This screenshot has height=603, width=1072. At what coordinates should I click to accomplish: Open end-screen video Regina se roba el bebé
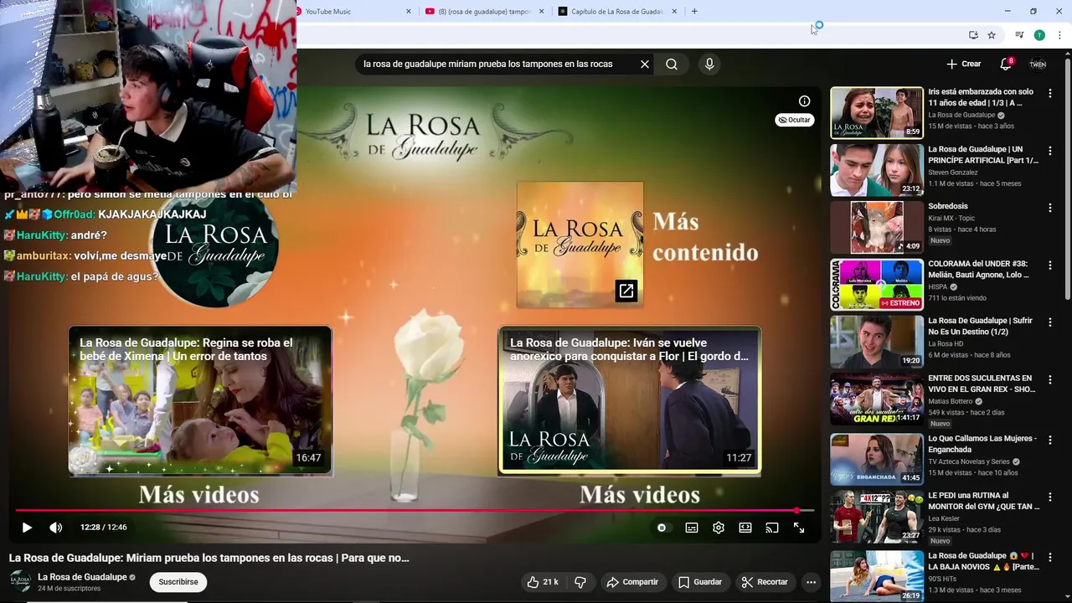pyautogui.click(x=200, y=401)
